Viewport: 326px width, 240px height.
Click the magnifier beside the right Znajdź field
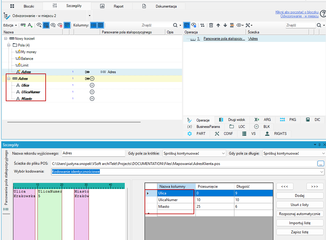(319, 25)
